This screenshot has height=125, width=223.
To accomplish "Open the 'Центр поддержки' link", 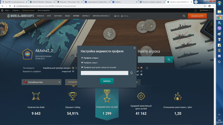I will tap(43, 11).
